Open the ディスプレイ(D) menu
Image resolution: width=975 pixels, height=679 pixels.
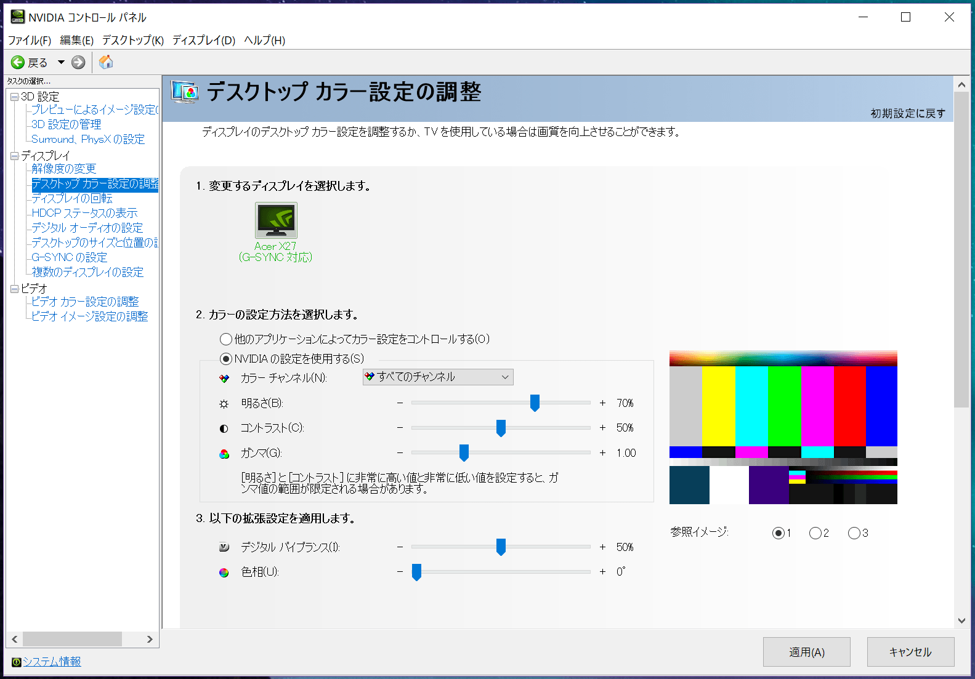point(204,41)
